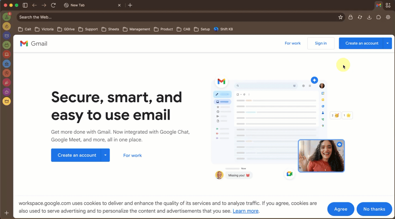
Task: Open the red laptop space in sidebar
Action: tap(7, 54)
